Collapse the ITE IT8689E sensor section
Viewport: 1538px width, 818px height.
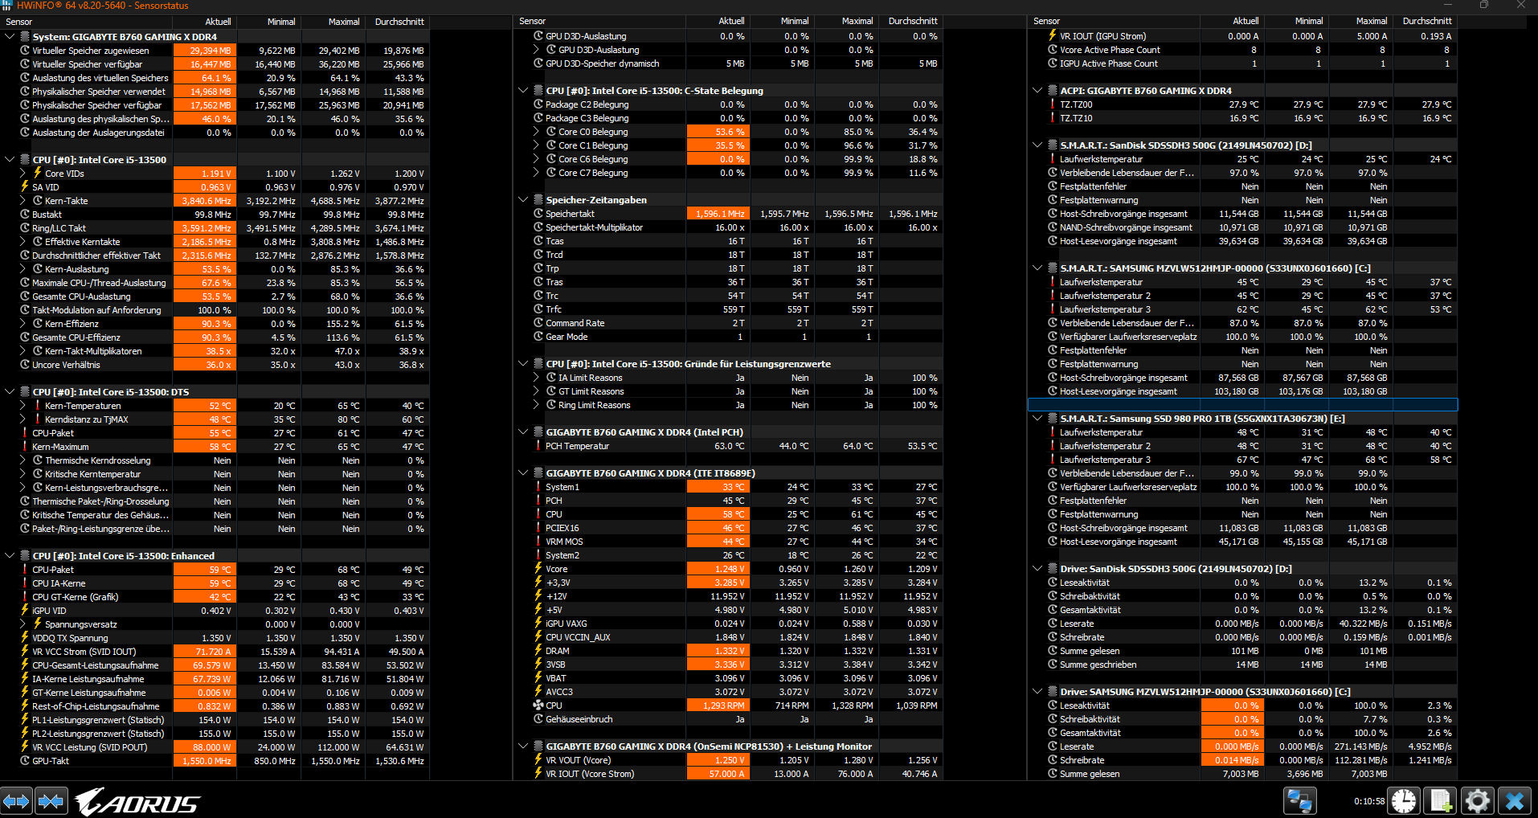[523, 473]
